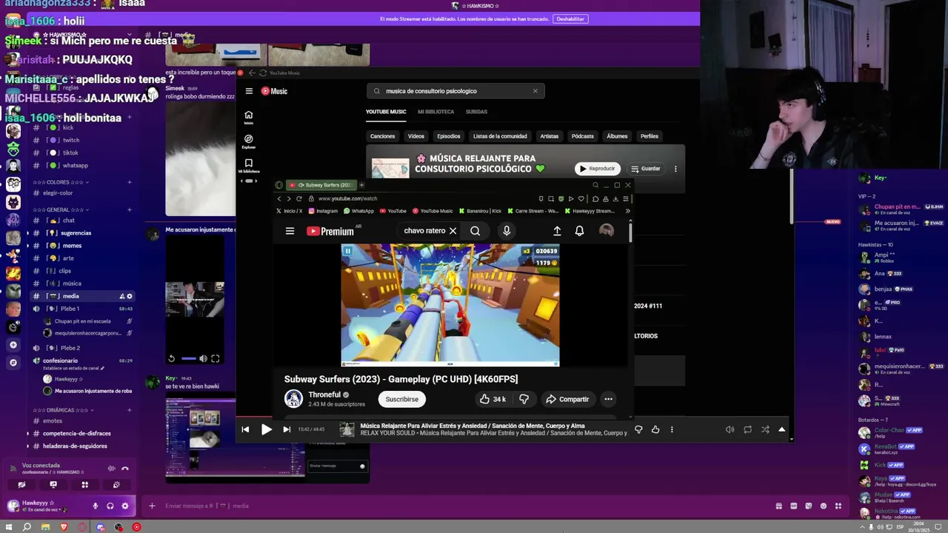Open Explorar in YouTube Music sidebar
Screen dimensions: 948x533
pyautogui.click(x=249, y=141)
